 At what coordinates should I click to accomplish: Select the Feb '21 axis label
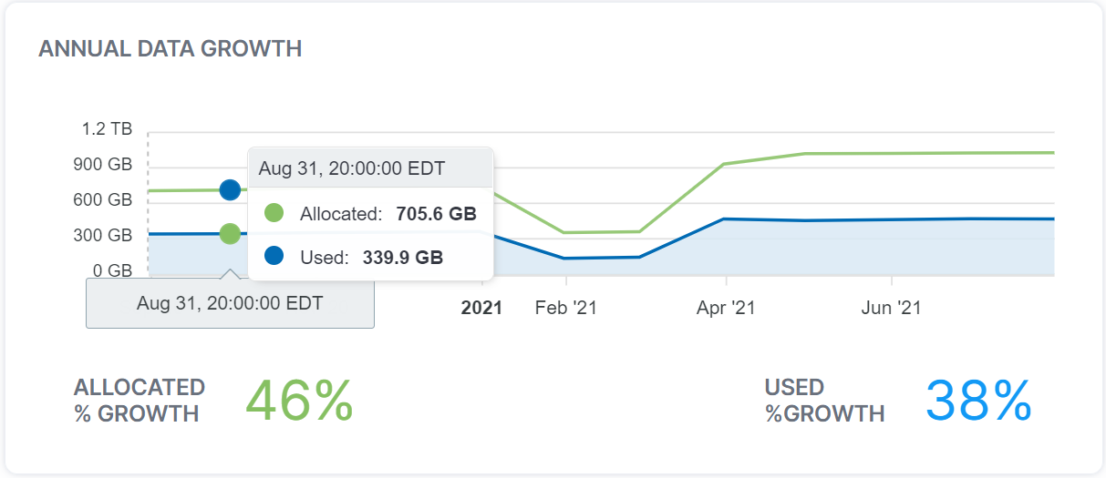[x=565, y=308]
